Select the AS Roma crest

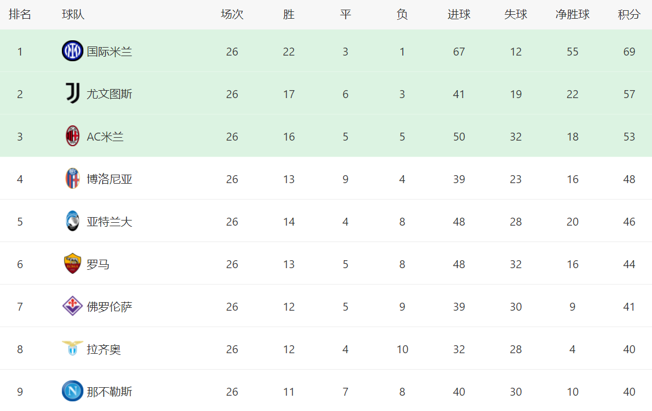click(73, 264)
